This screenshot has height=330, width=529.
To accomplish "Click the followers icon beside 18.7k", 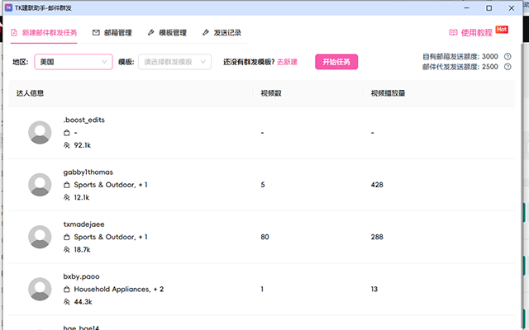I will [67, 249].
